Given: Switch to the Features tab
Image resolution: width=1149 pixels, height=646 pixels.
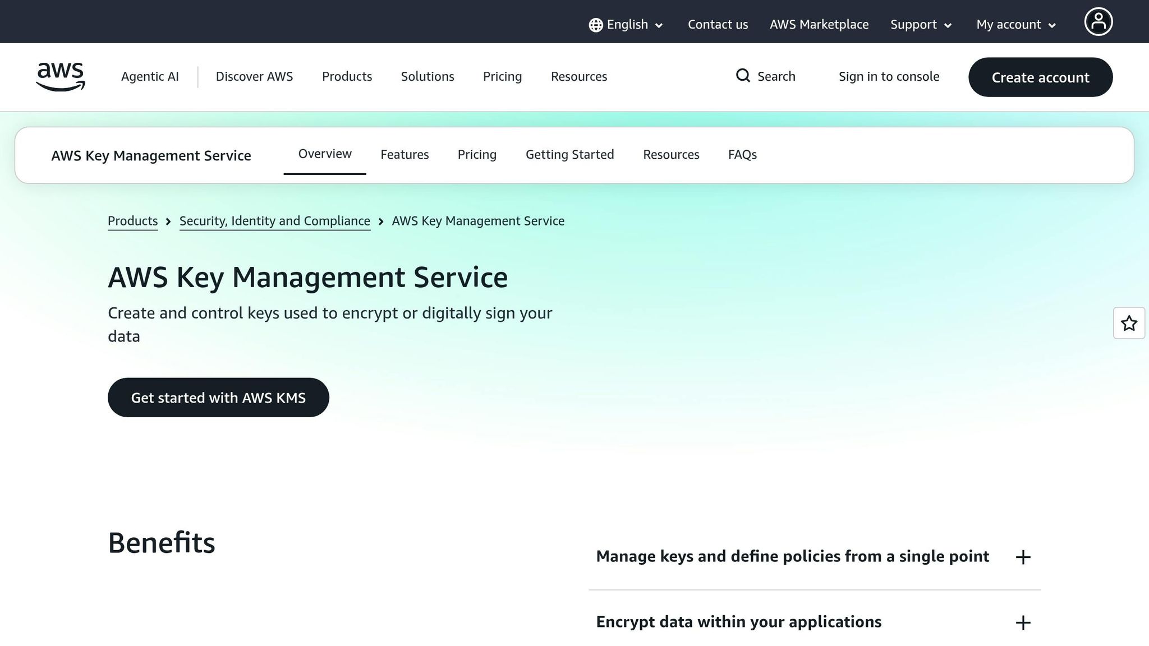Looking at the screenshot, I should (405, 155).
